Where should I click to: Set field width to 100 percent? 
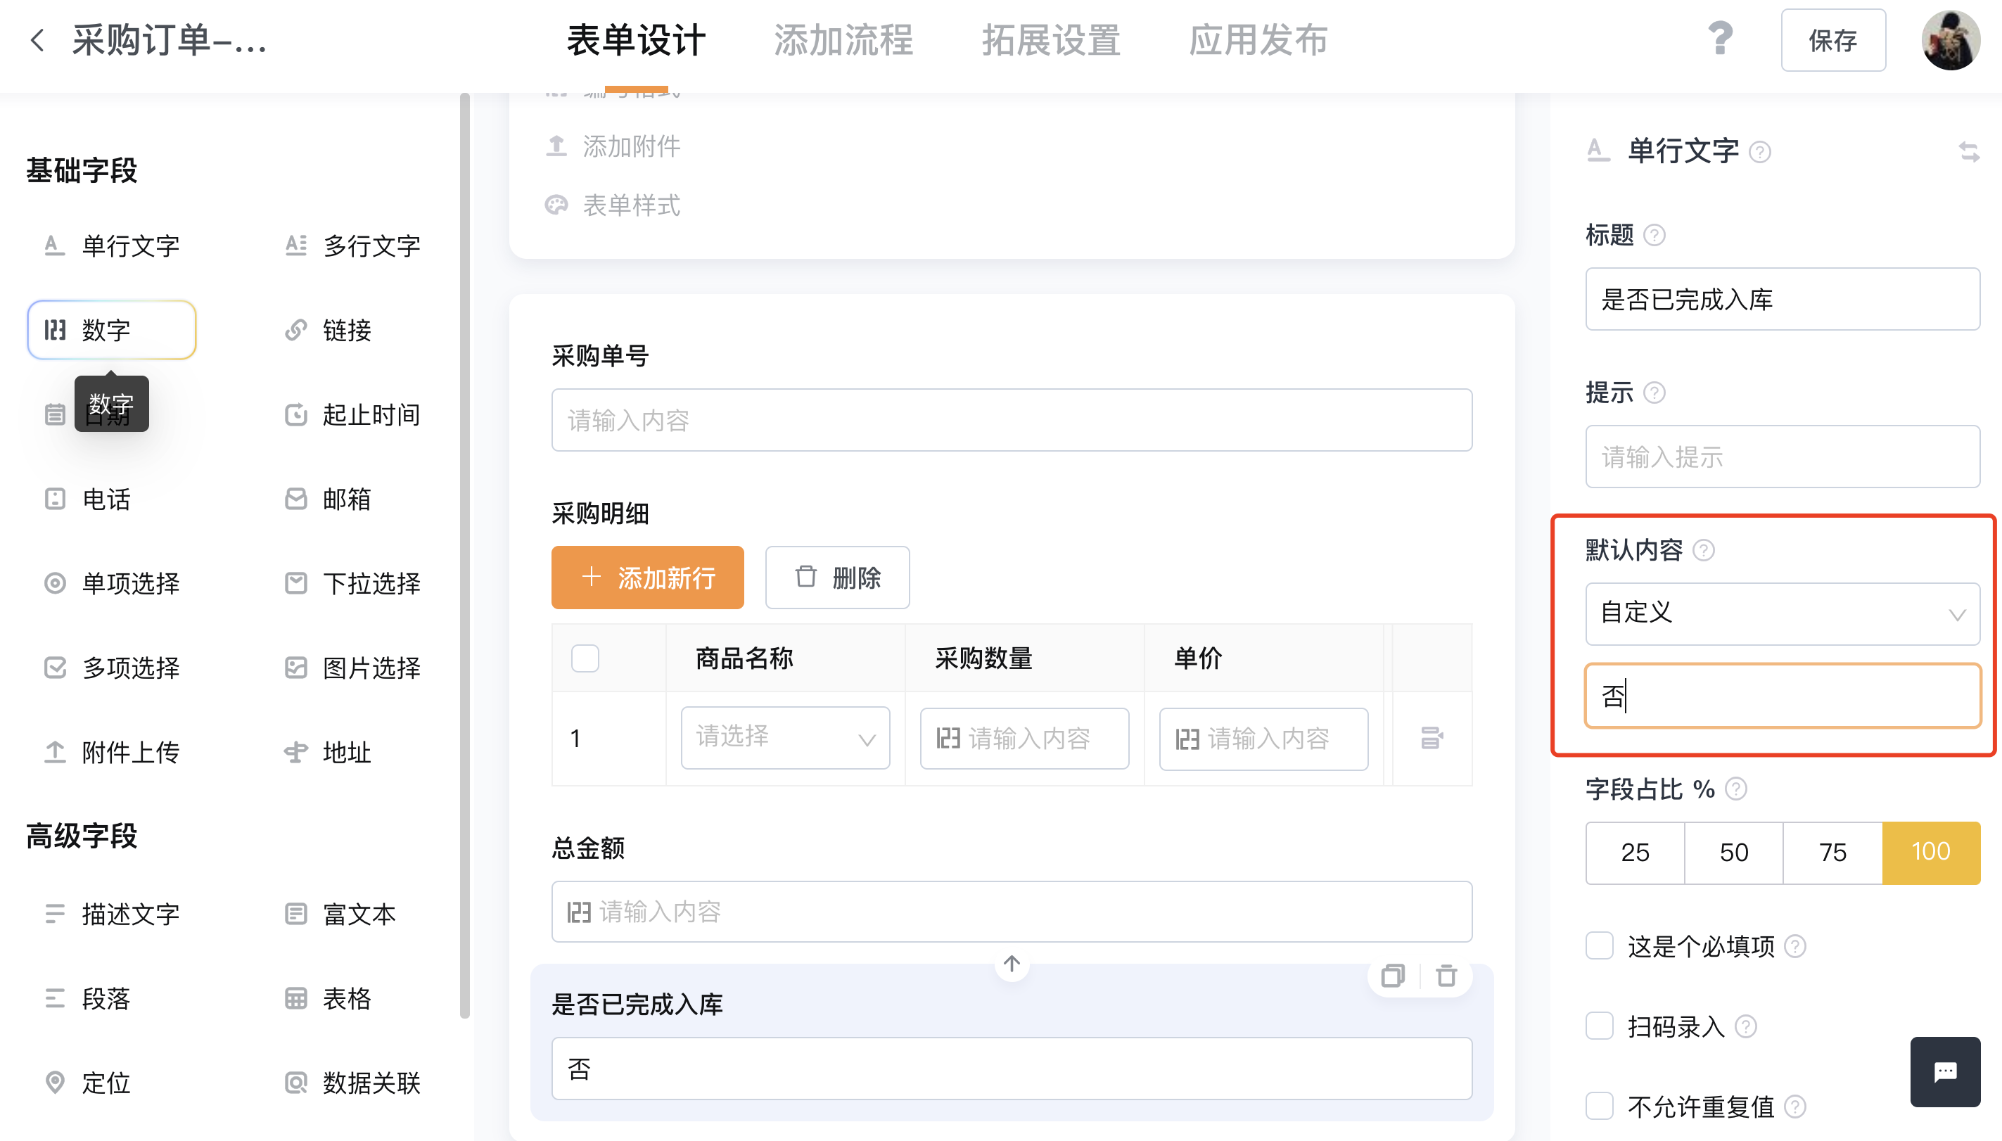pos(1931,853)
